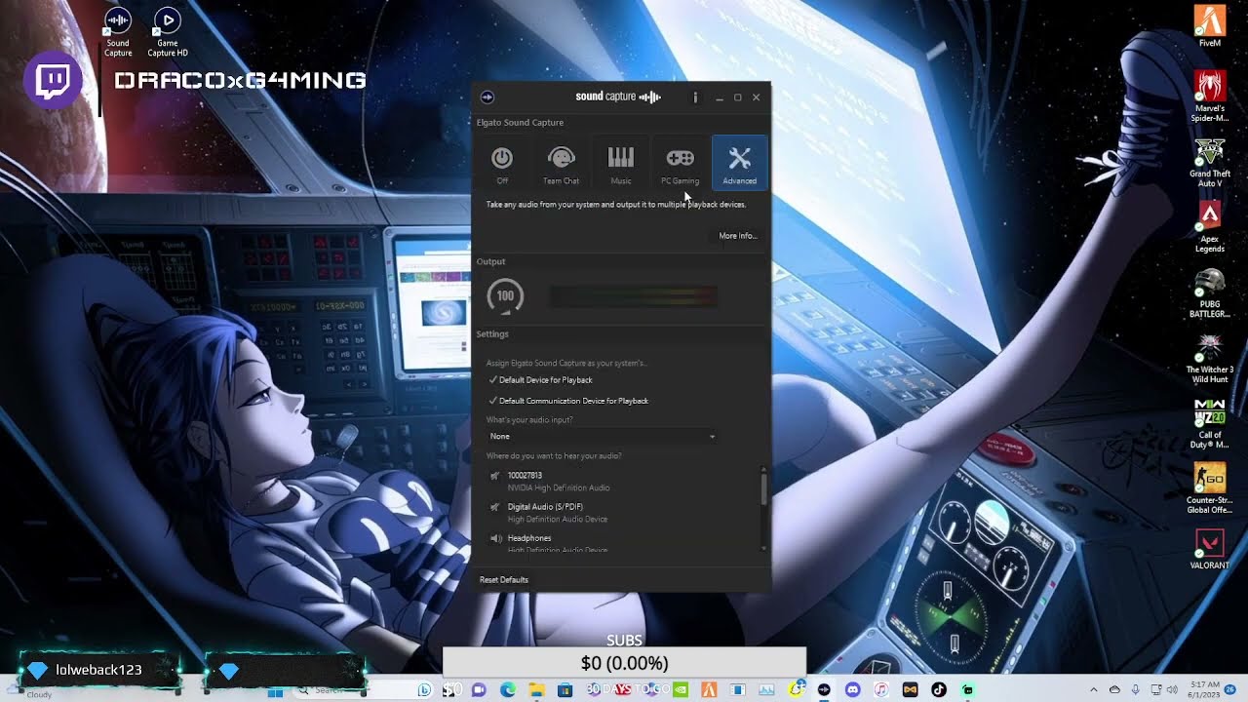
Task: Show hidden system tray icons
Action: coord(1093,690)
